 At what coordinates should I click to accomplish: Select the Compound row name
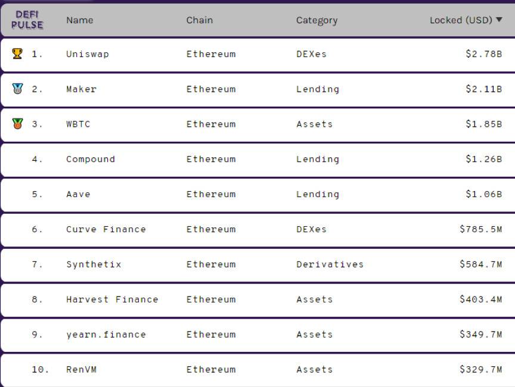[x=91, y=159]
